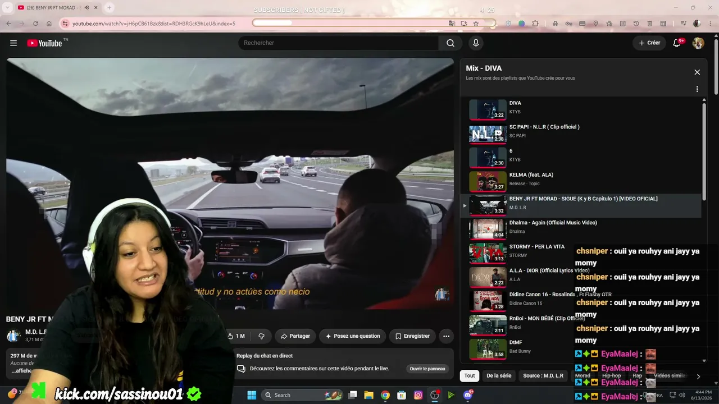Select the Source : M.D. L.R chip

(x=543, y=376)
